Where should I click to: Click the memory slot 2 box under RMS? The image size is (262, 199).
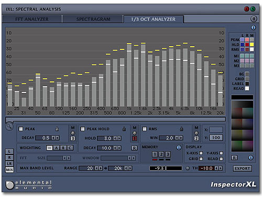pyautogui.click(x=196, y=139)
